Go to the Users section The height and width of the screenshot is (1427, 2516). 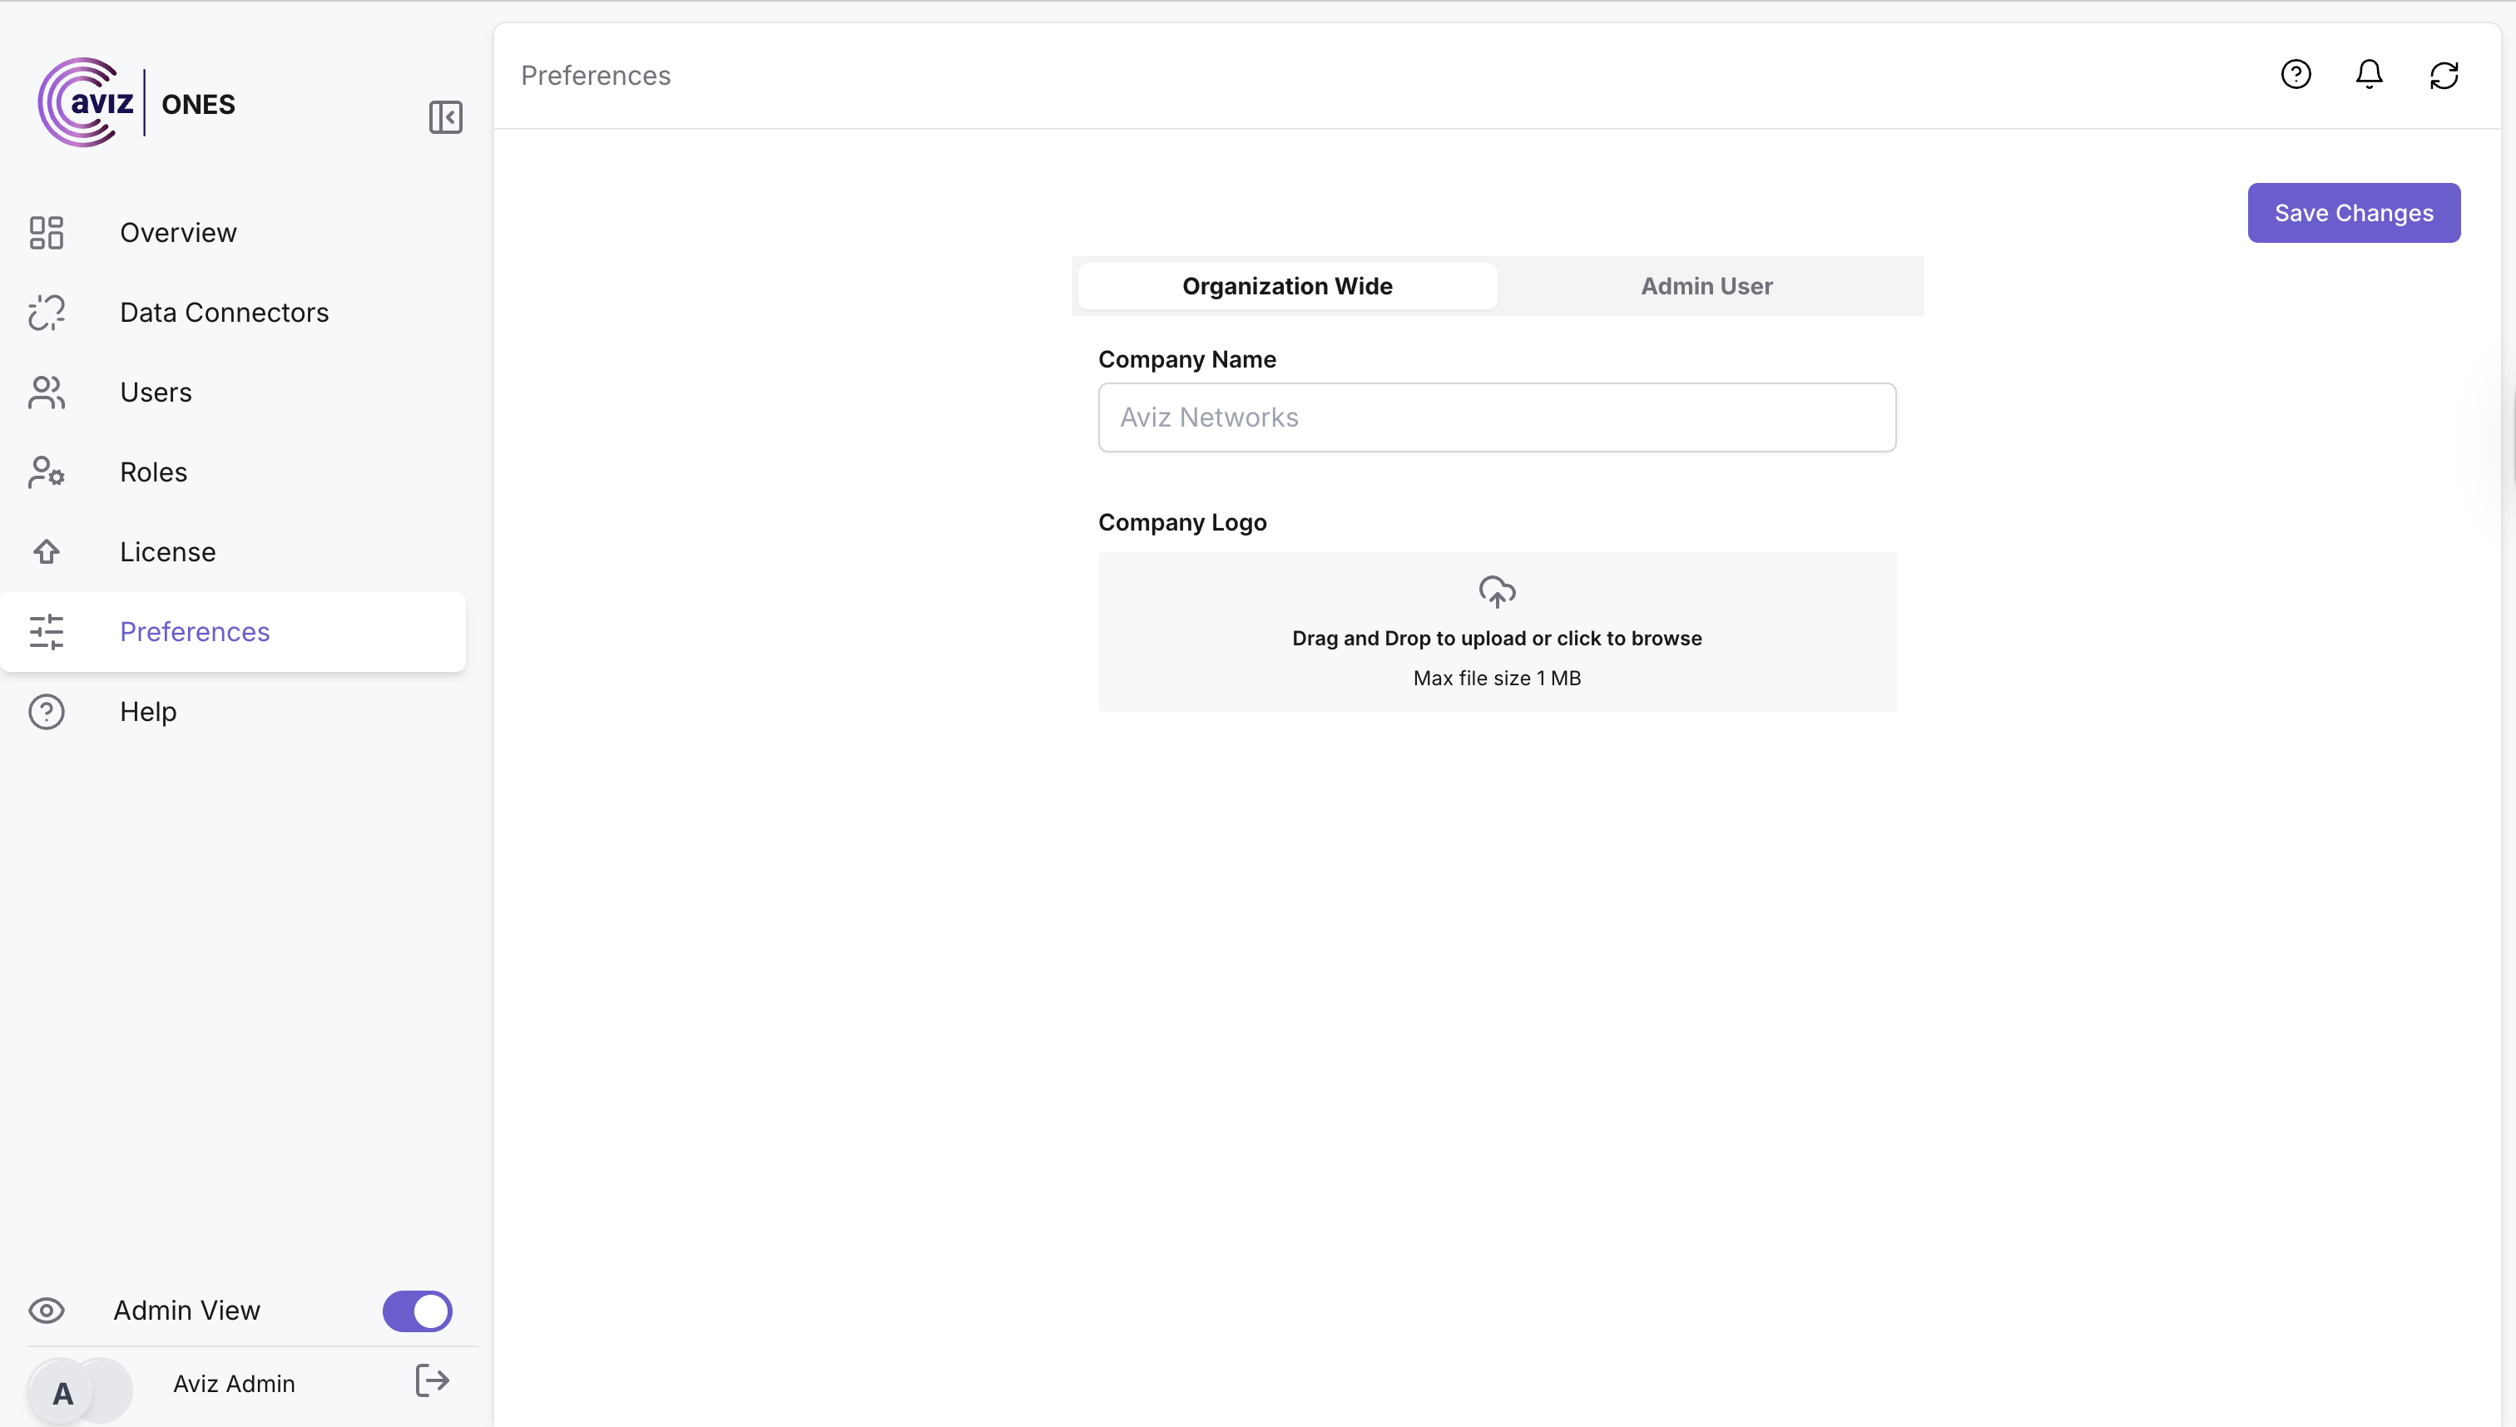[x=155, y=392]
